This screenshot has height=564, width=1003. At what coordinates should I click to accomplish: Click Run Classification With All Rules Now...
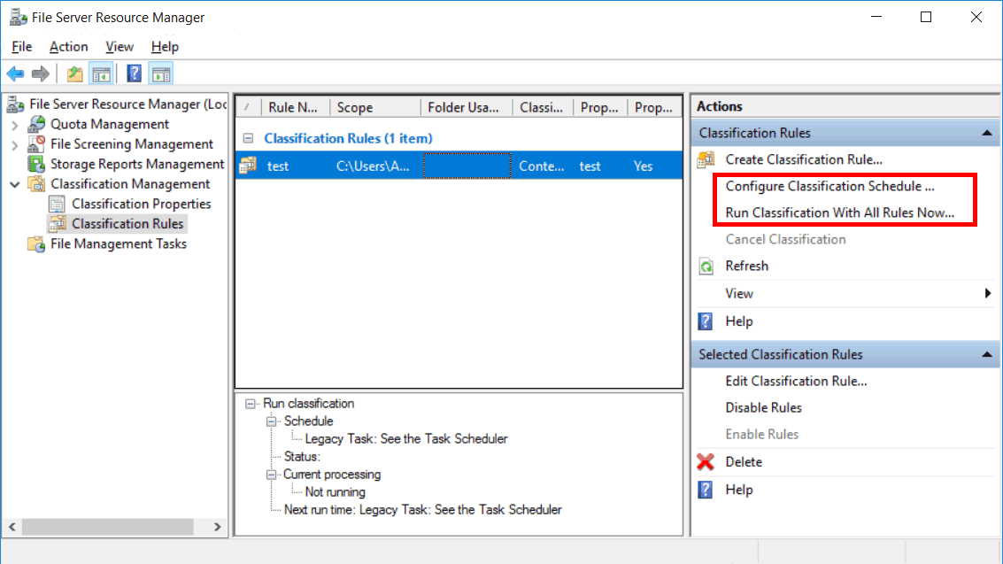tap(840, 212)
